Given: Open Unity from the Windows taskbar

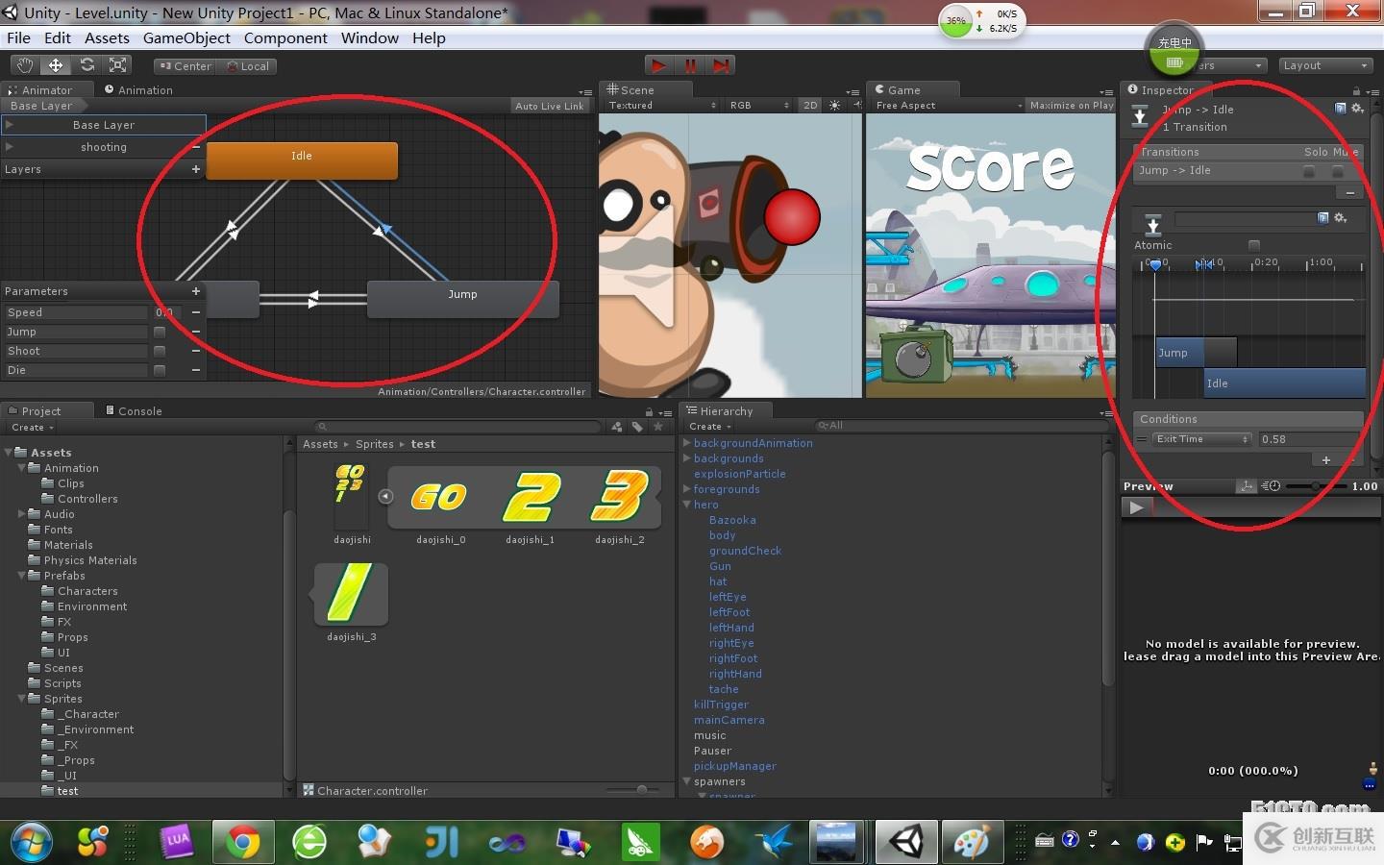Looking at the screenshot, I should [x=904, y=842].
